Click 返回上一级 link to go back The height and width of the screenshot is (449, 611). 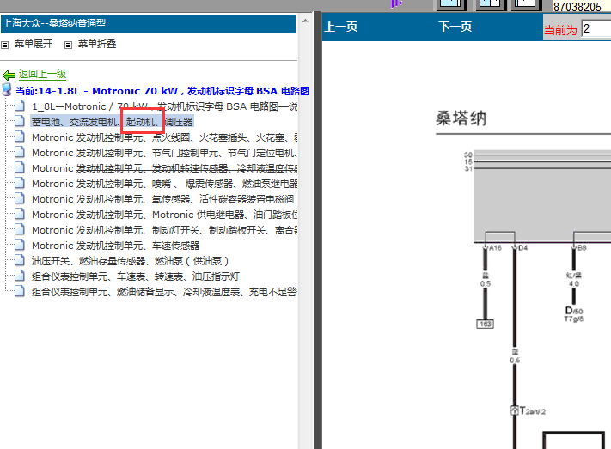[42, 74]
